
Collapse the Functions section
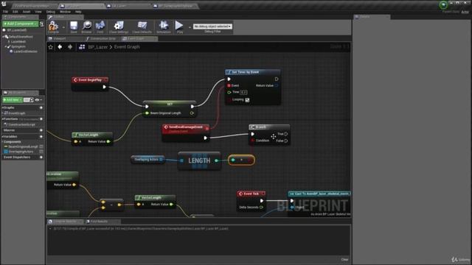tap(3, 119)
